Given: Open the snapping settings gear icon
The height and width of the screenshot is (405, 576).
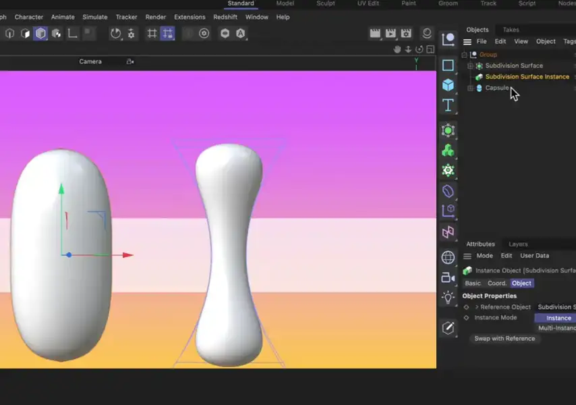Looking at the screenshot, I should point(131,33).
